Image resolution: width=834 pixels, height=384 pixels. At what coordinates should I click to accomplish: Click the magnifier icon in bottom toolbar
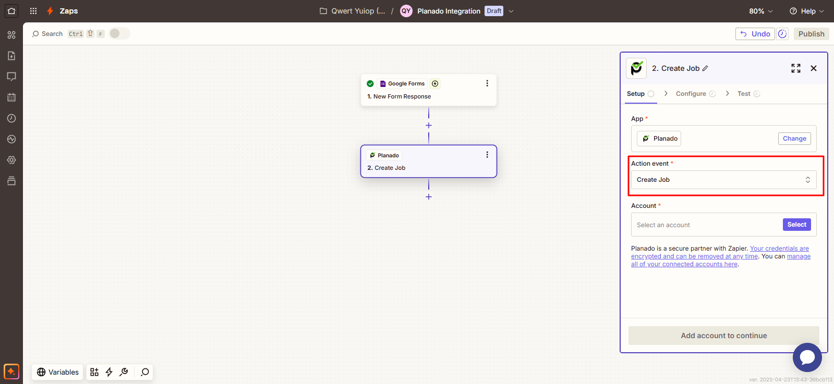pos(145,372)
